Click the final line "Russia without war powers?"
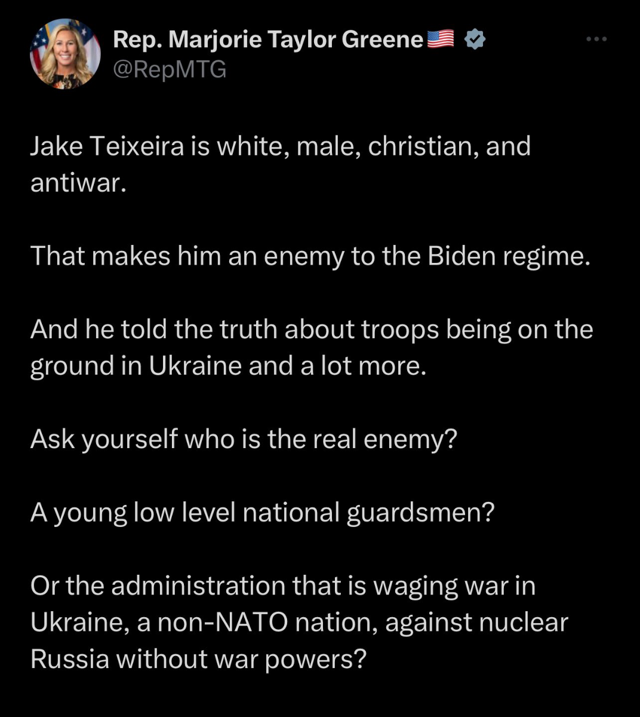 198,658
